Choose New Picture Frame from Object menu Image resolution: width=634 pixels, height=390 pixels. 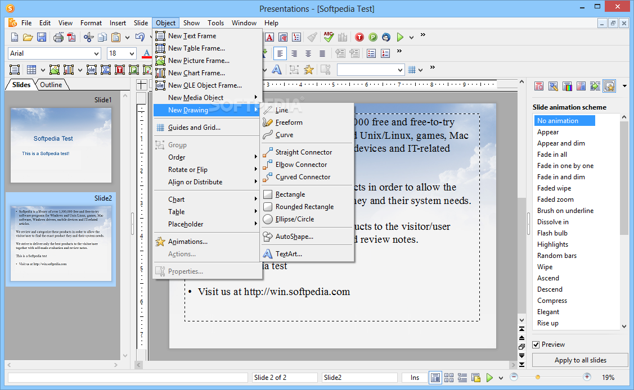[206, 61]
